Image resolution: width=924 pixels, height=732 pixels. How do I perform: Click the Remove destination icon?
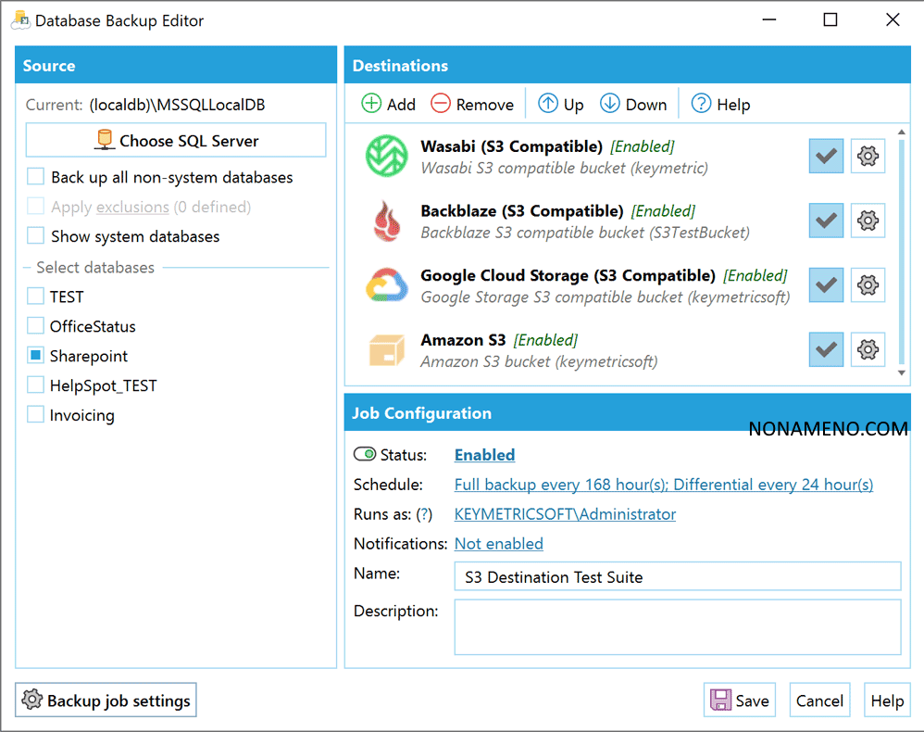pyautogui.click(x=442, y=104)
